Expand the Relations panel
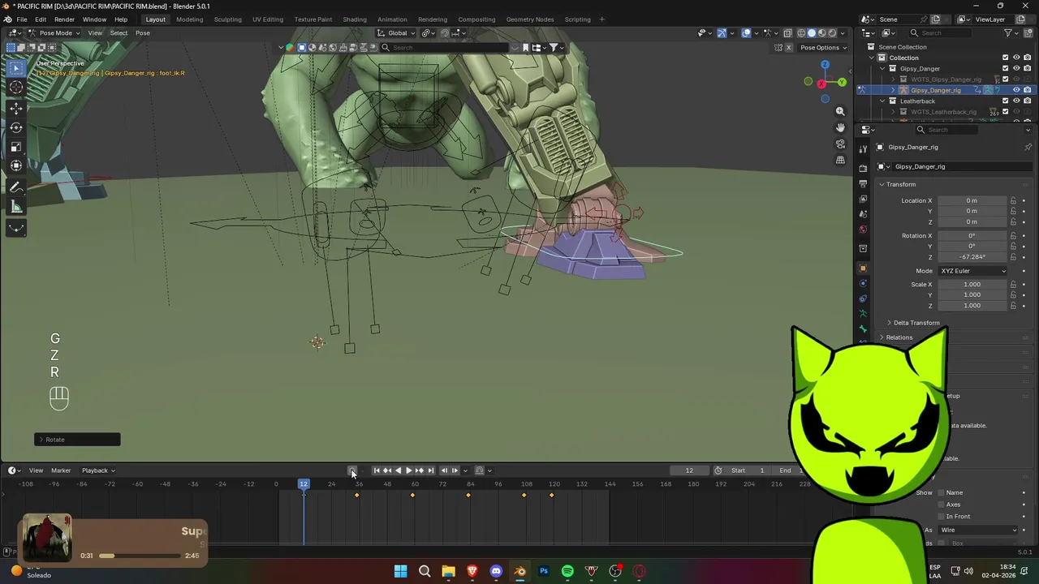The image size is (1039, 584). 899,337
